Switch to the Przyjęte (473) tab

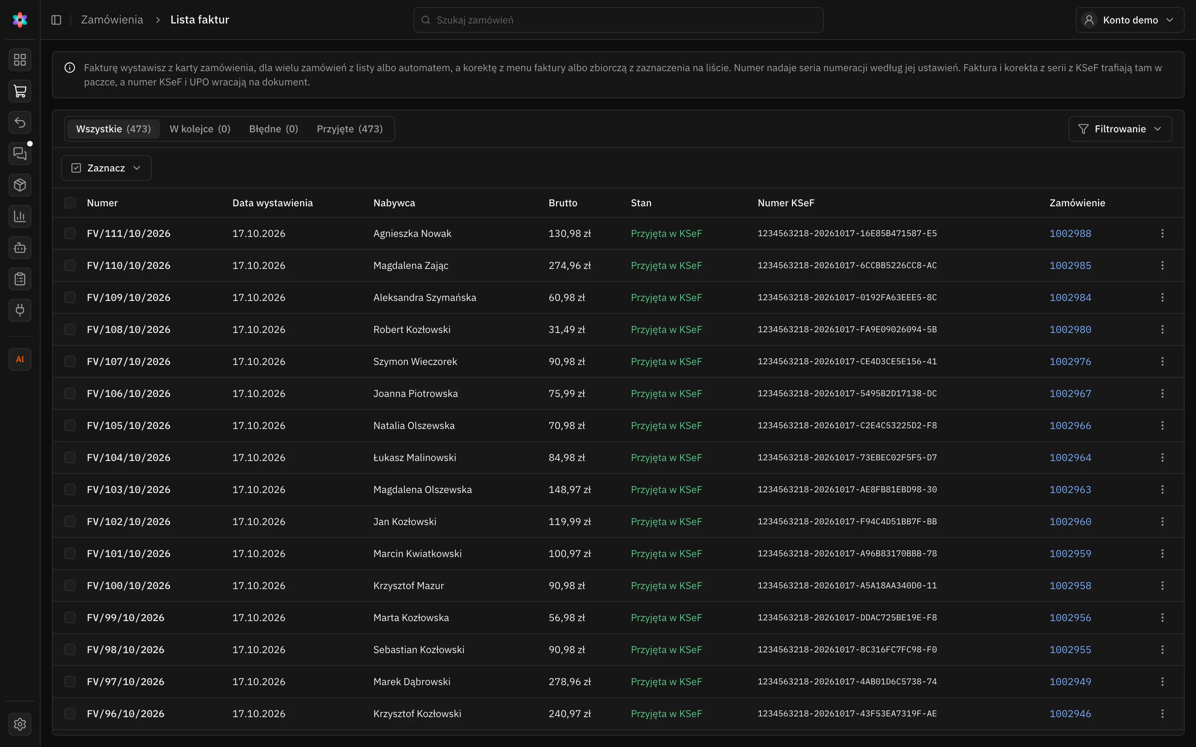coord(350,129)
